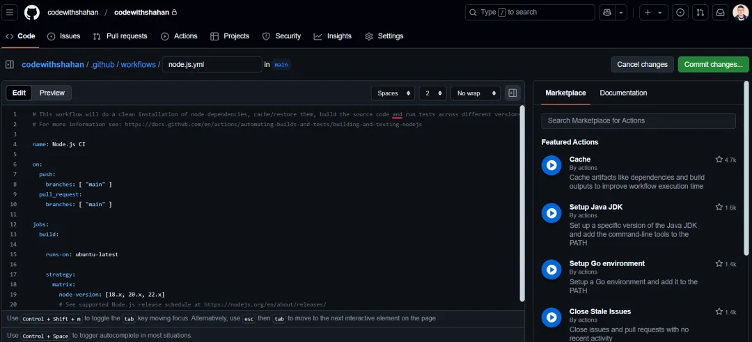
Task: Click Commit changes button
Action: [713, 64]
